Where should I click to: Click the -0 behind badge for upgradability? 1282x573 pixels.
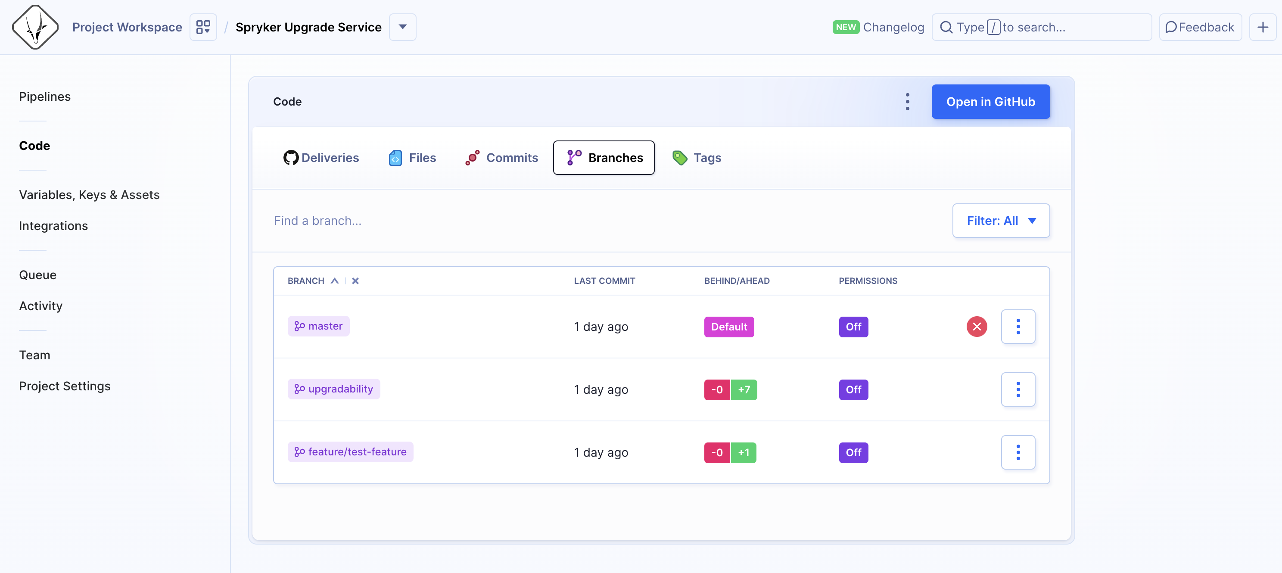pyautogui.click(x=717, y=390)
